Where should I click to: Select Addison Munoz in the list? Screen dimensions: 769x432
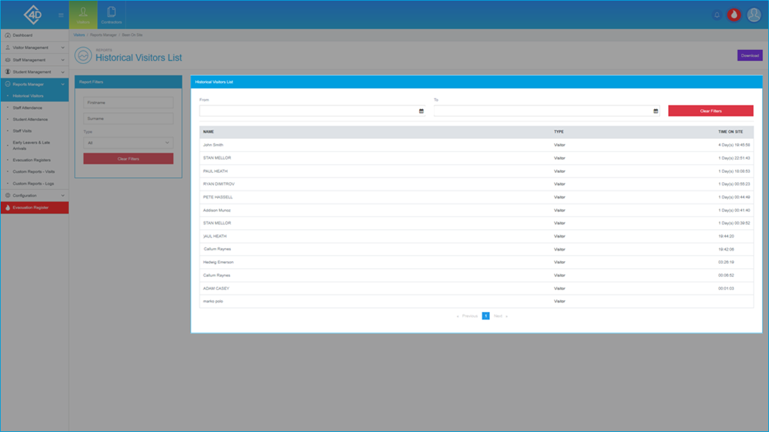[x=216, y=210]
